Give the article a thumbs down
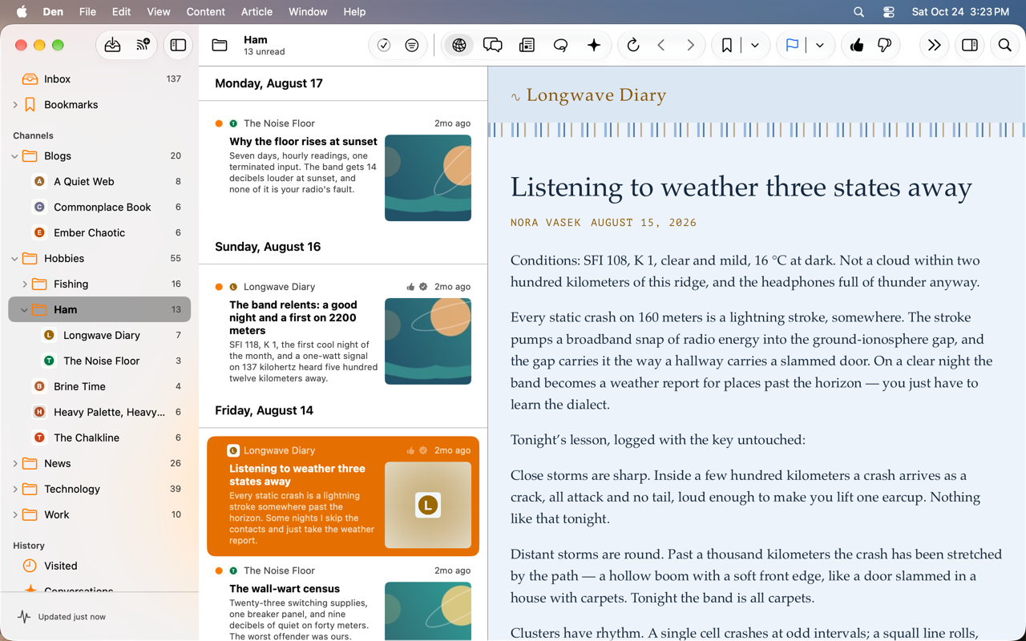Viewport: 1026px width, 641px height. [x=885, y=46]
